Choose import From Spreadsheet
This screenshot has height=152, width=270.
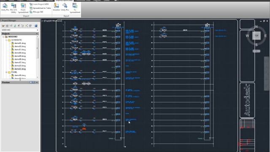click(23, 8)
